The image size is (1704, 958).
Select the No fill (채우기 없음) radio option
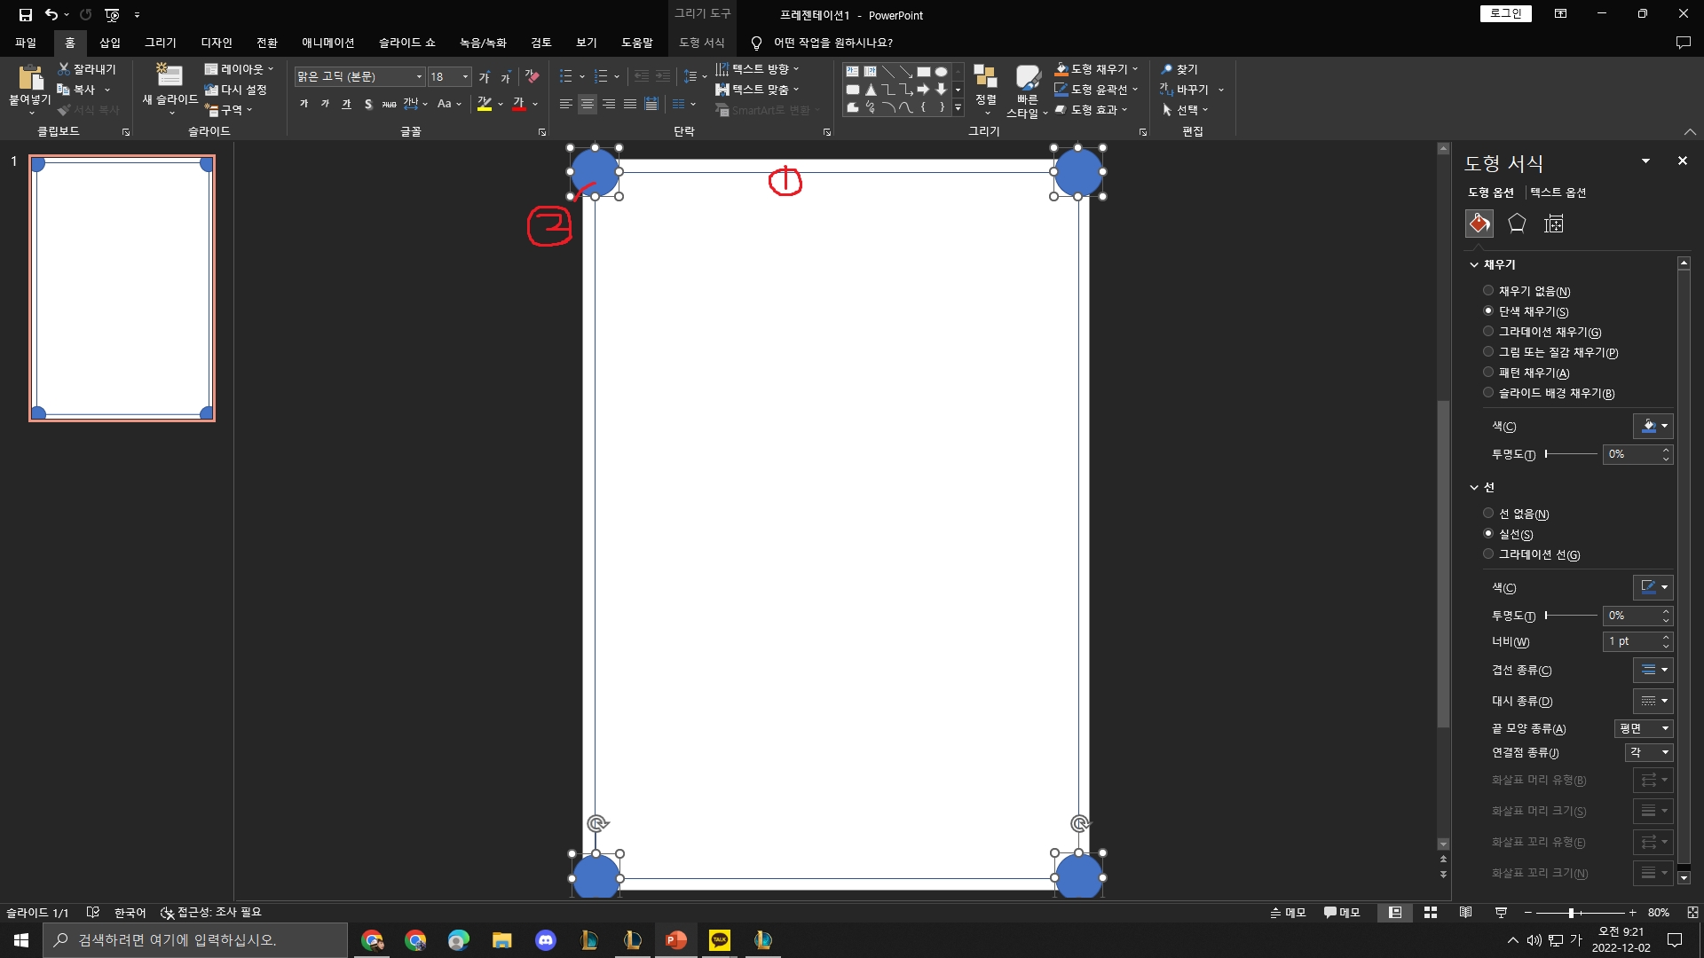(1488, 291)
